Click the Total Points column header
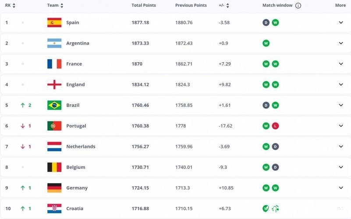The image size is (351, 219). click(x=144, y=6)
